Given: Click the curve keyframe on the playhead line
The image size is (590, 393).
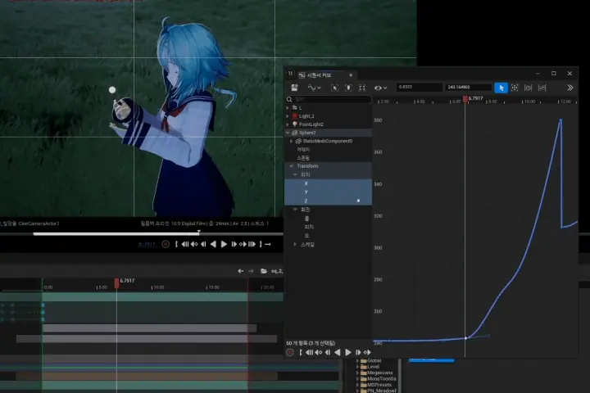Looking at the screenshot, I should [x=465, y=338].
